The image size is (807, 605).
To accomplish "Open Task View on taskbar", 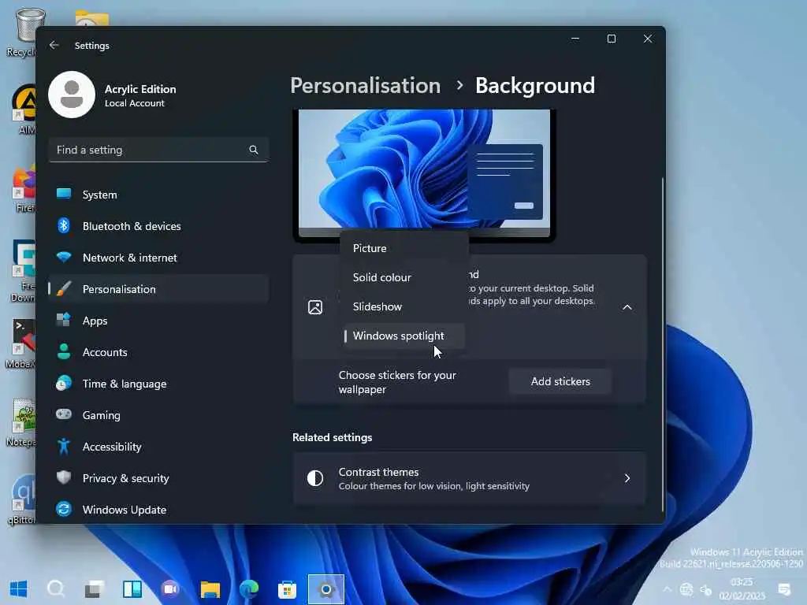I will (x=95, y=588).
